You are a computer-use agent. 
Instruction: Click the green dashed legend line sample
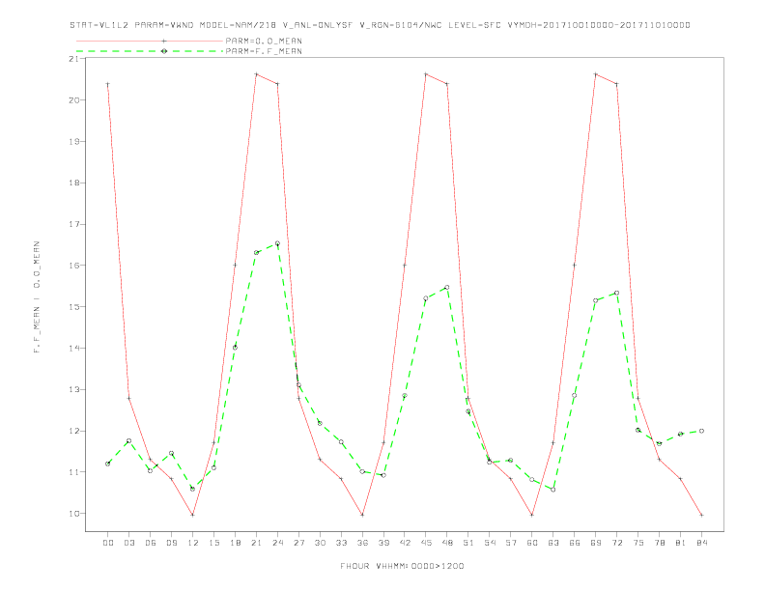[150, 51]
